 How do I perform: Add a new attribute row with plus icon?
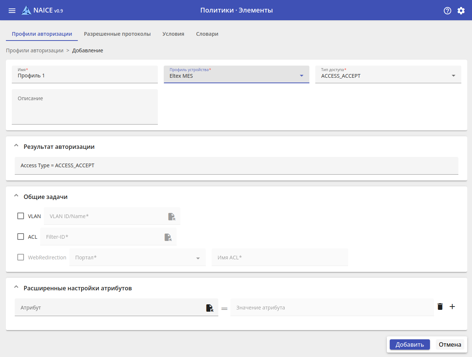point(452,307)
